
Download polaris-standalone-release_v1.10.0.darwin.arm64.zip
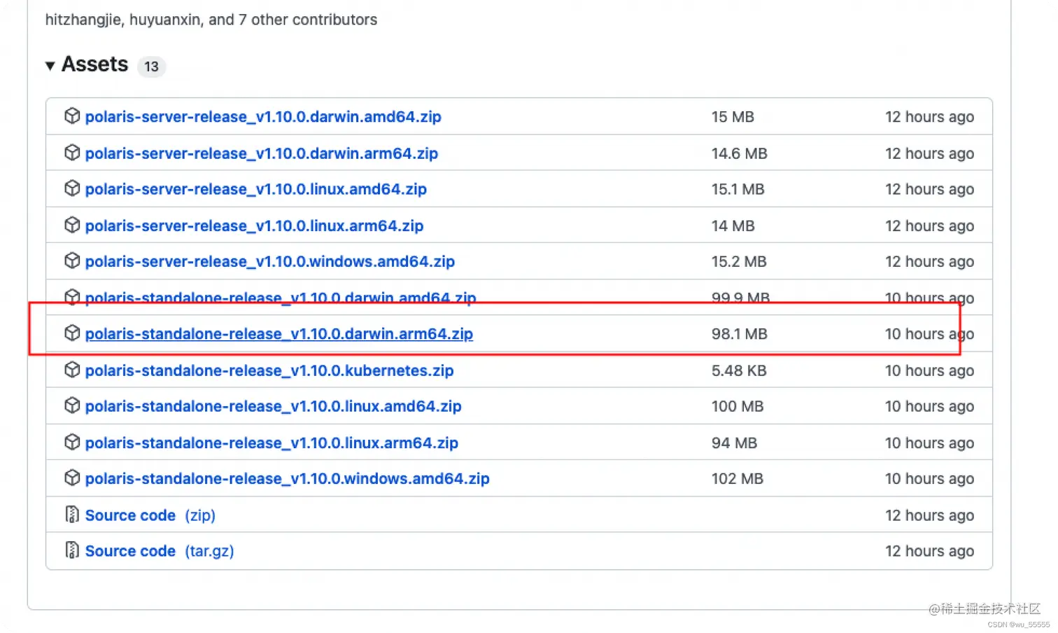tap(279, 334)
